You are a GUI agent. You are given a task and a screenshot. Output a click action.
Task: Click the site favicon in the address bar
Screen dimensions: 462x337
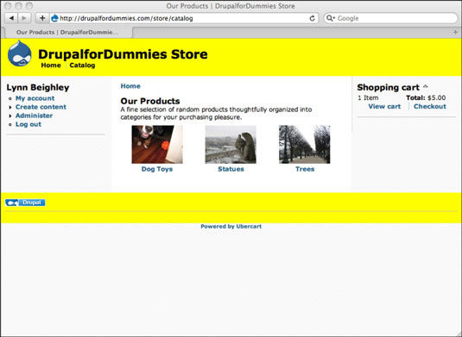coord(54,18)
